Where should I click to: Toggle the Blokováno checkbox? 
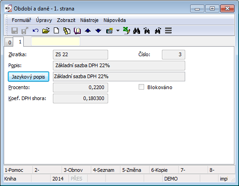[141, 87]
